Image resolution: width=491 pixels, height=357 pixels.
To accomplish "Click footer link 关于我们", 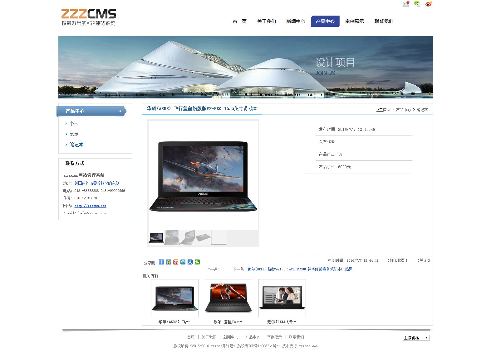I will click(x=209, y=337).
